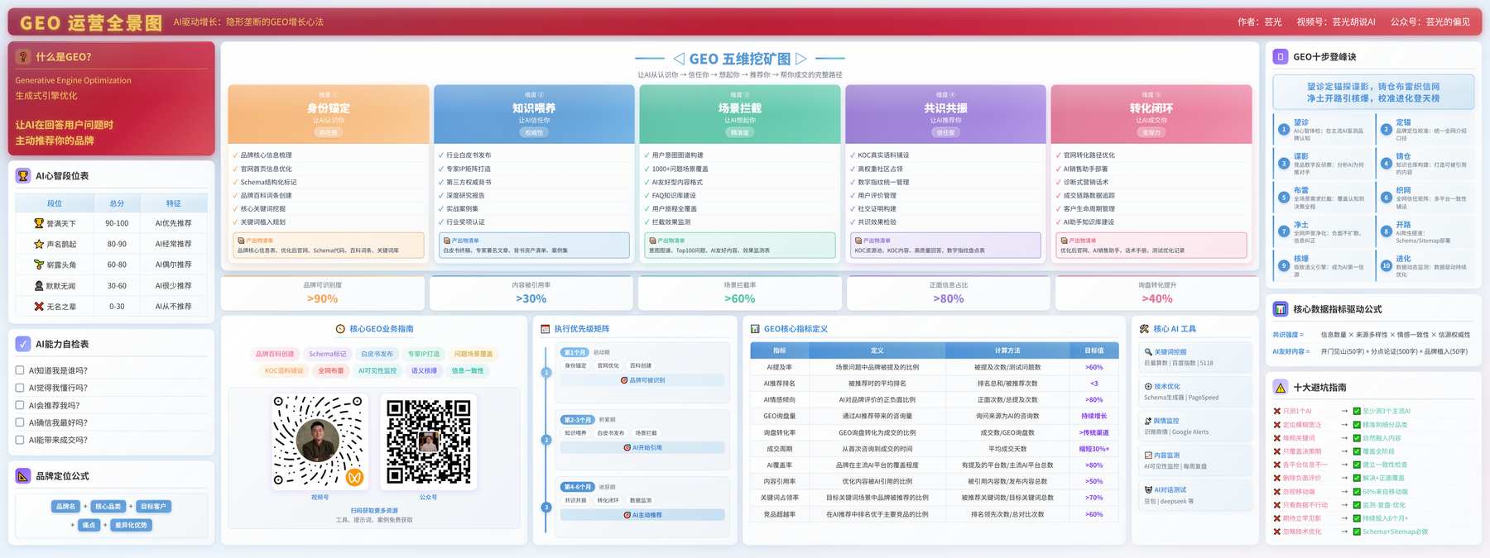Screen dimensions: 1490x558
Task: Select the 共识共振 dimension card header
Action: [x=945, y=114]
